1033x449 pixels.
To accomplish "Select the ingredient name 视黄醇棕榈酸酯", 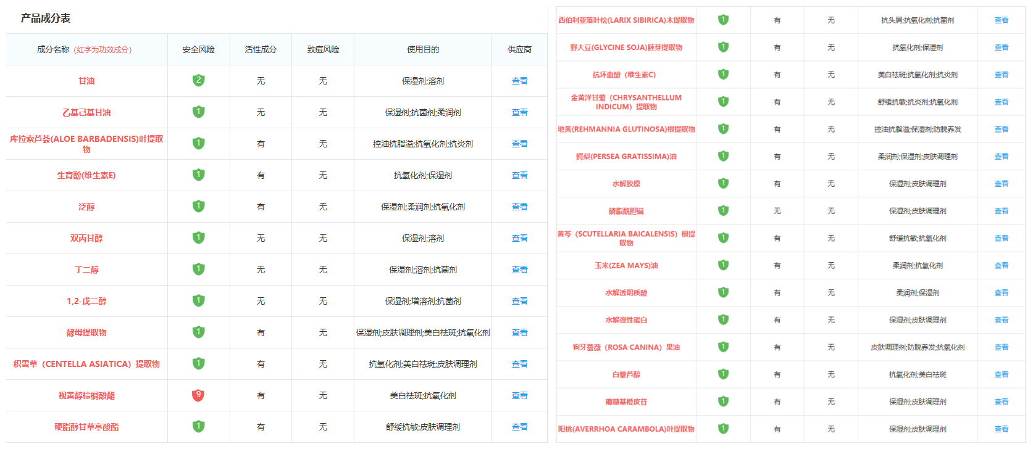I will click(86, 395).
